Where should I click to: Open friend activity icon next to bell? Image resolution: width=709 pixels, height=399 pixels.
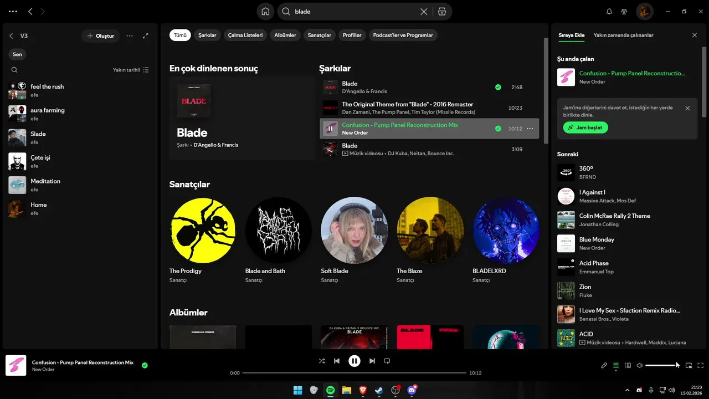624,11
